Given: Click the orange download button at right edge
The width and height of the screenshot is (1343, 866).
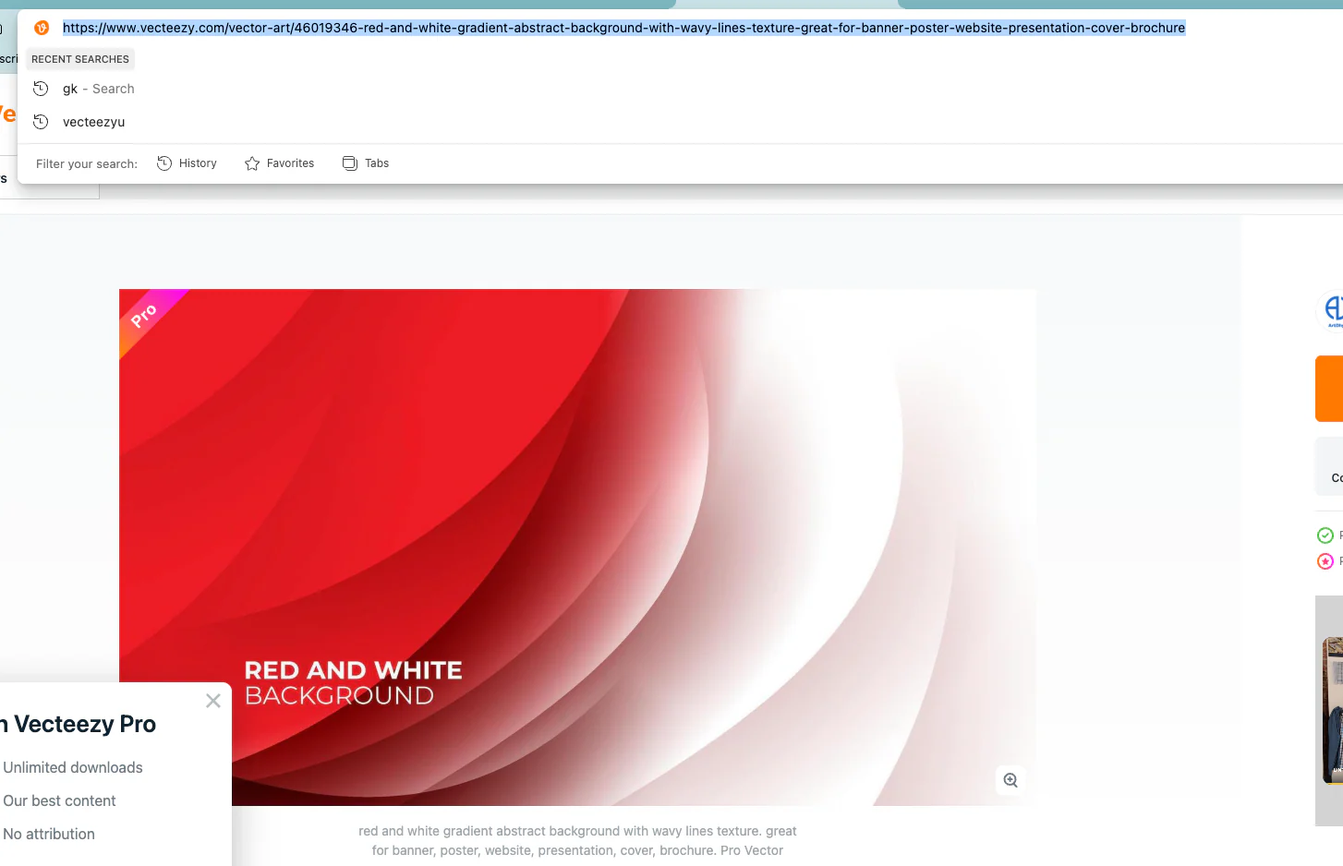Looking at the screenshot, I should tap(1329, 389).
